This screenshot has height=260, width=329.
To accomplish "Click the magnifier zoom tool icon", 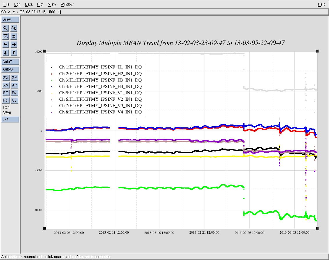I will click(x=6, y=28).
